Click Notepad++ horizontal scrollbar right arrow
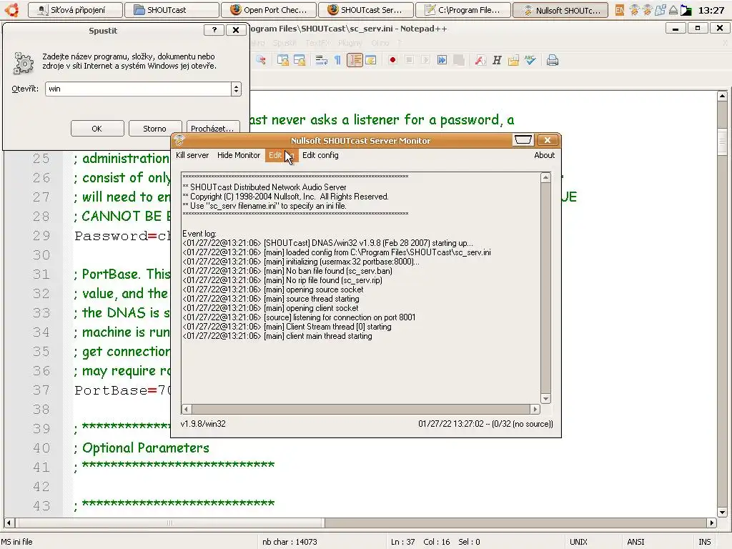Screen dimensions: 732x549 (711, 523)
